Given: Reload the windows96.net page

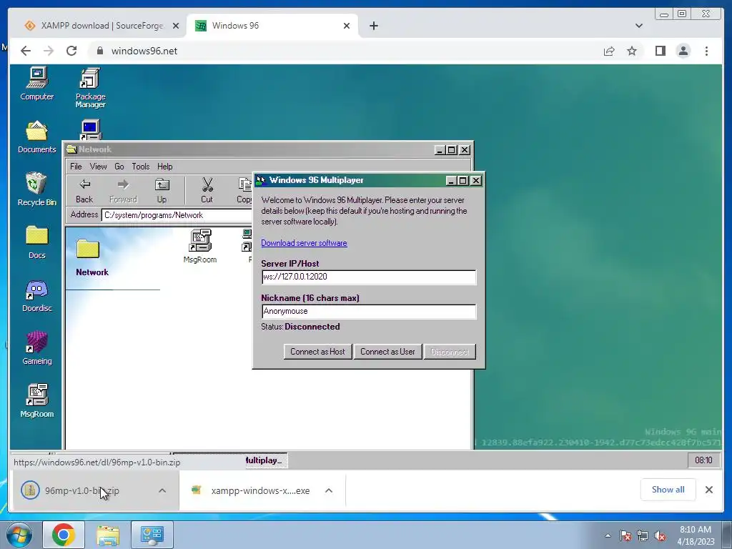Looking at the screenshot, I should click(x=71, y=51).
